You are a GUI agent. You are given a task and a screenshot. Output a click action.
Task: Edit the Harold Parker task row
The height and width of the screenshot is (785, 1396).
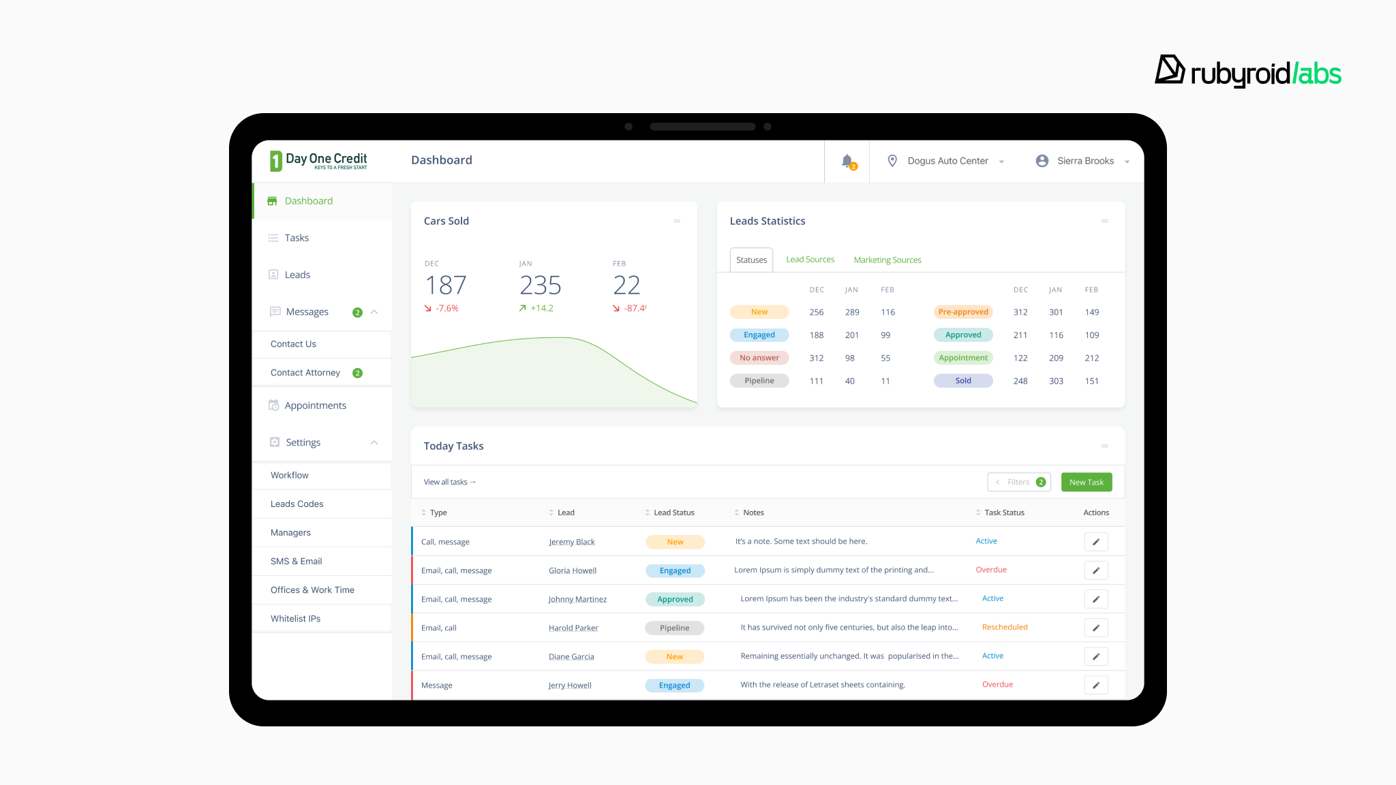tap(1095, 628)
